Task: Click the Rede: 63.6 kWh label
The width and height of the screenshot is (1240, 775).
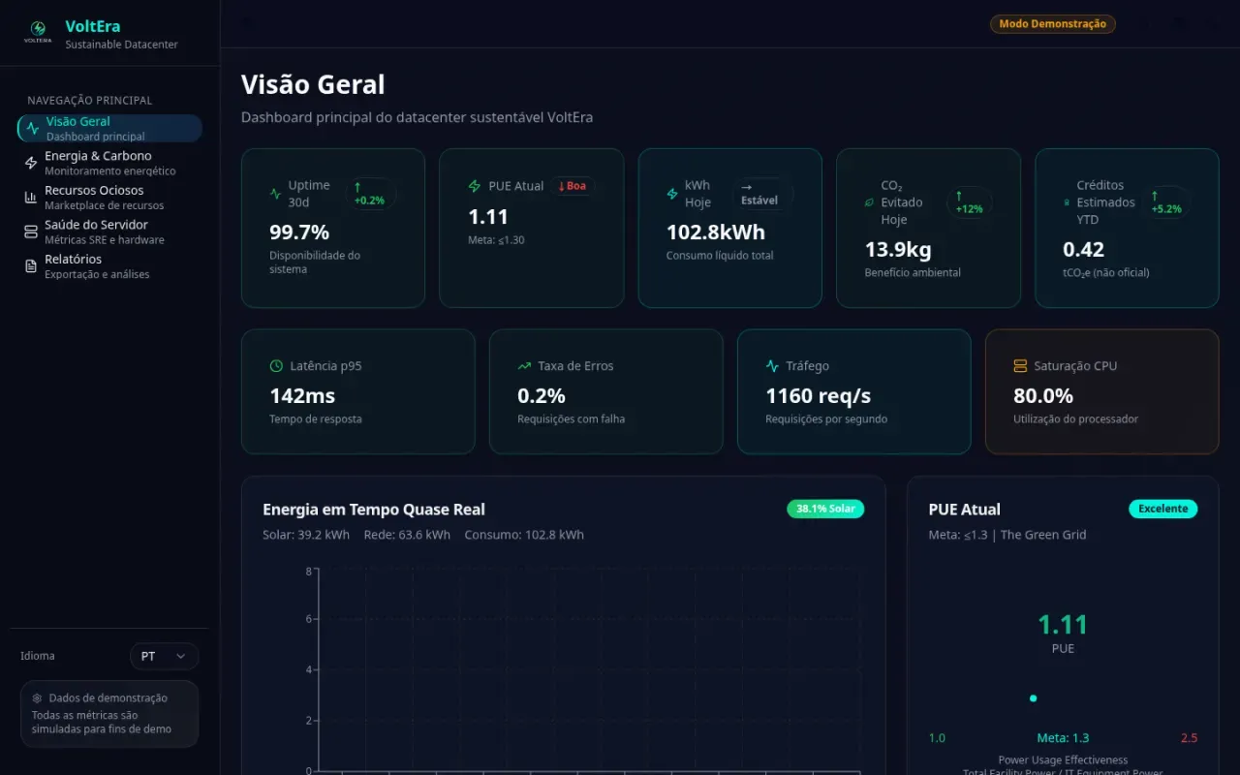Action: pyautogui.click(x=407, y=535)
